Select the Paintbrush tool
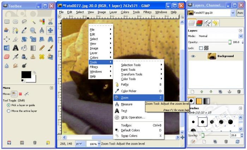Screen dimensions: 247x150 (x=50, y=48)
